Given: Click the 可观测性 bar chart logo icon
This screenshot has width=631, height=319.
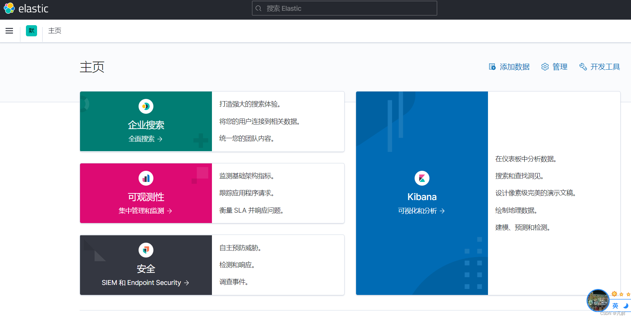Looking at the screenshot, I should tap(146, 178).
